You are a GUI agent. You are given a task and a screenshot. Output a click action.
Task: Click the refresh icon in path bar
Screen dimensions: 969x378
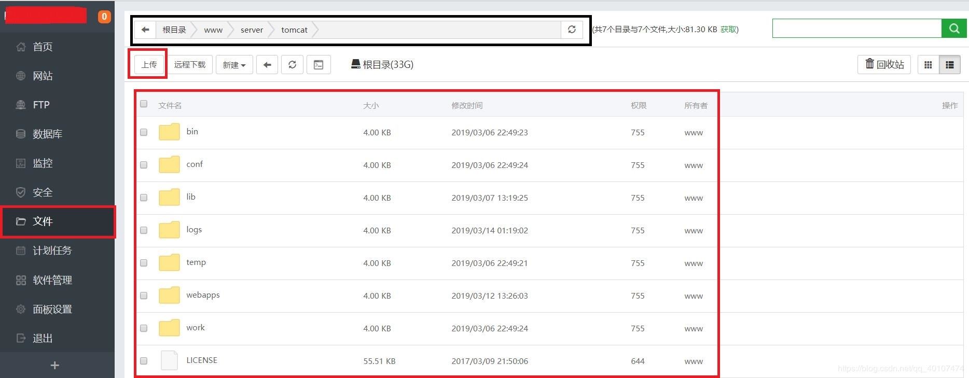(572, 30)
